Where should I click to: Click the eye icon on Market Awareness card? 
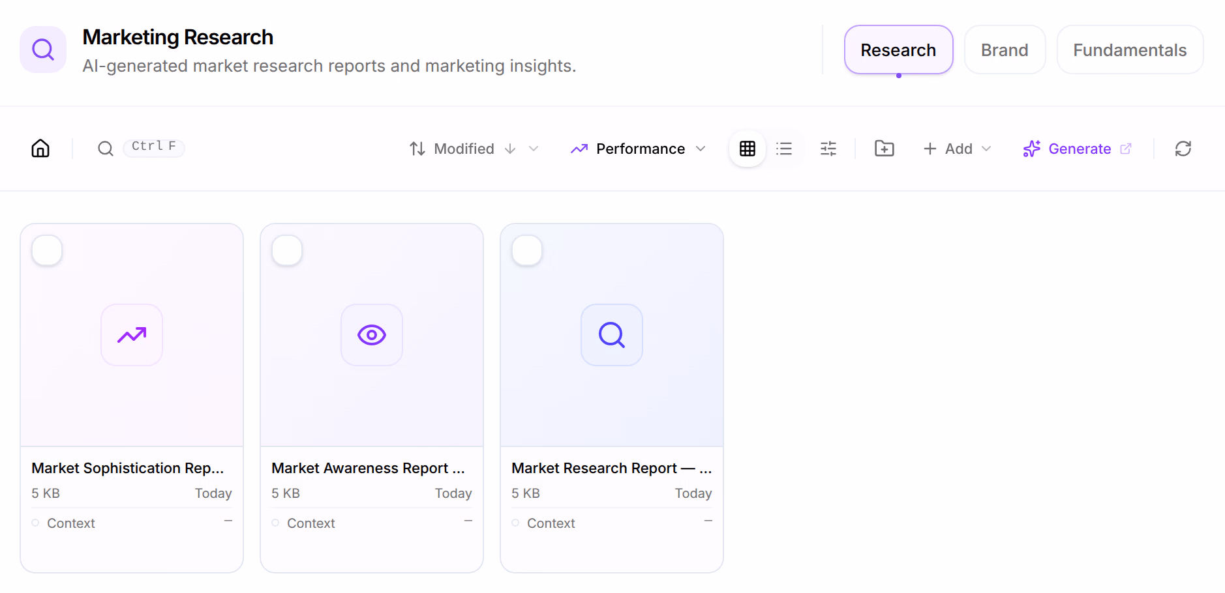372,335
